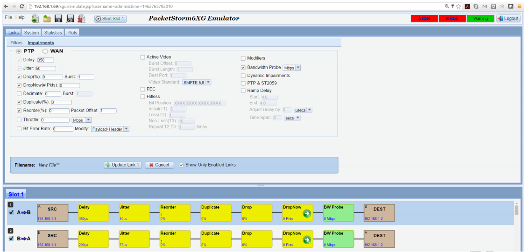Click the B→A red status indicator
This screenshot has width=524, height=252.
click(x=452, y=19)
